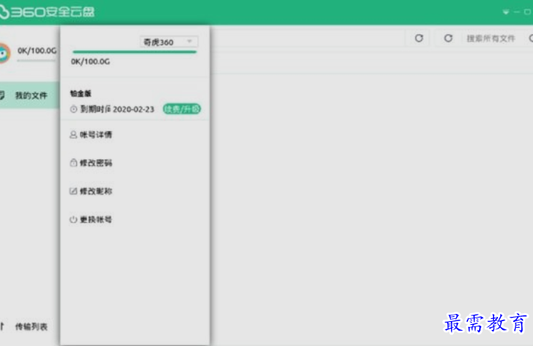Image resolution: width=533 pixels, height=346 pixels.
Task: Click the 到期时间 2020-02-23 text
Action: (117, 109)
